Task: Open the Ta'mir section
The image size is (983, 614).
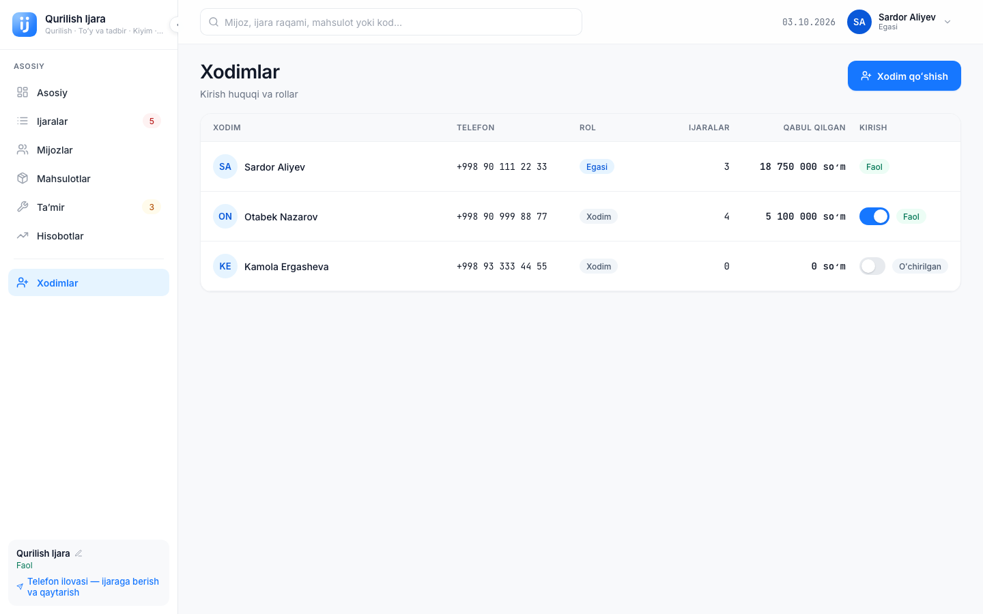Action: [89, 207]
